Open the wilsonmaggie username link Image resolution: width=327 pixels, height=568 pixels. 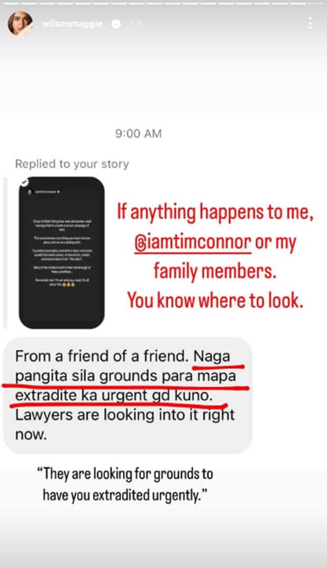point(72,24)
